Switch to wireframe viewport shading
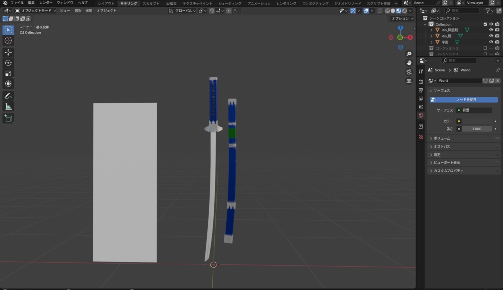Screen dimensions: 503x290 pyautogui.click(x=387, y=11)
